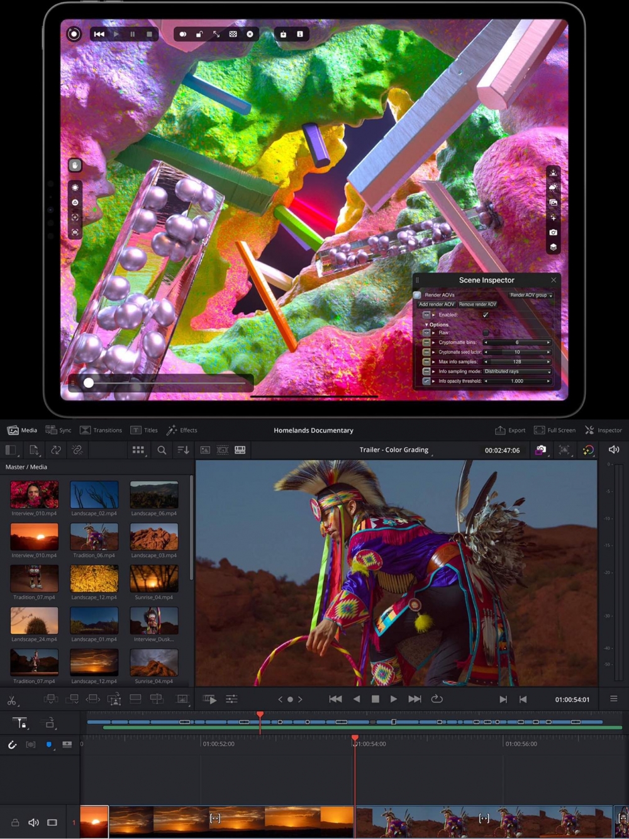This screenshot has width=629, height=839.
Task: Toggle the Enabled checkbox in Scene Inspector
Action: (x=485, y=315)
